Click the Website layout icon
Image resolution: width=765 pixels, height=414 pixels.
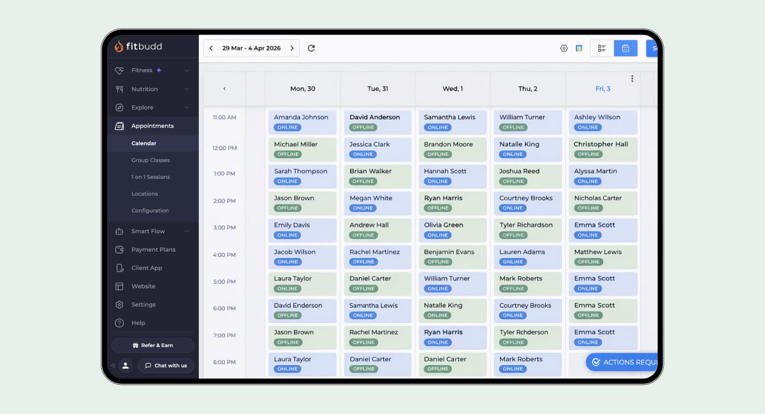(119, 287)
